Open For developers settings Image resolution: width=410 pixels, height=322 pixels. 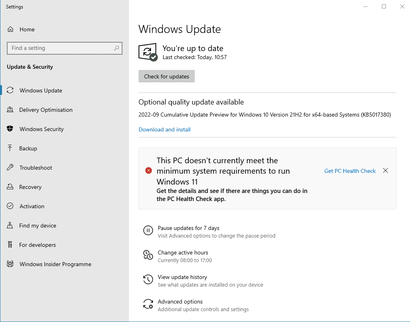click(x=65, y=244)
